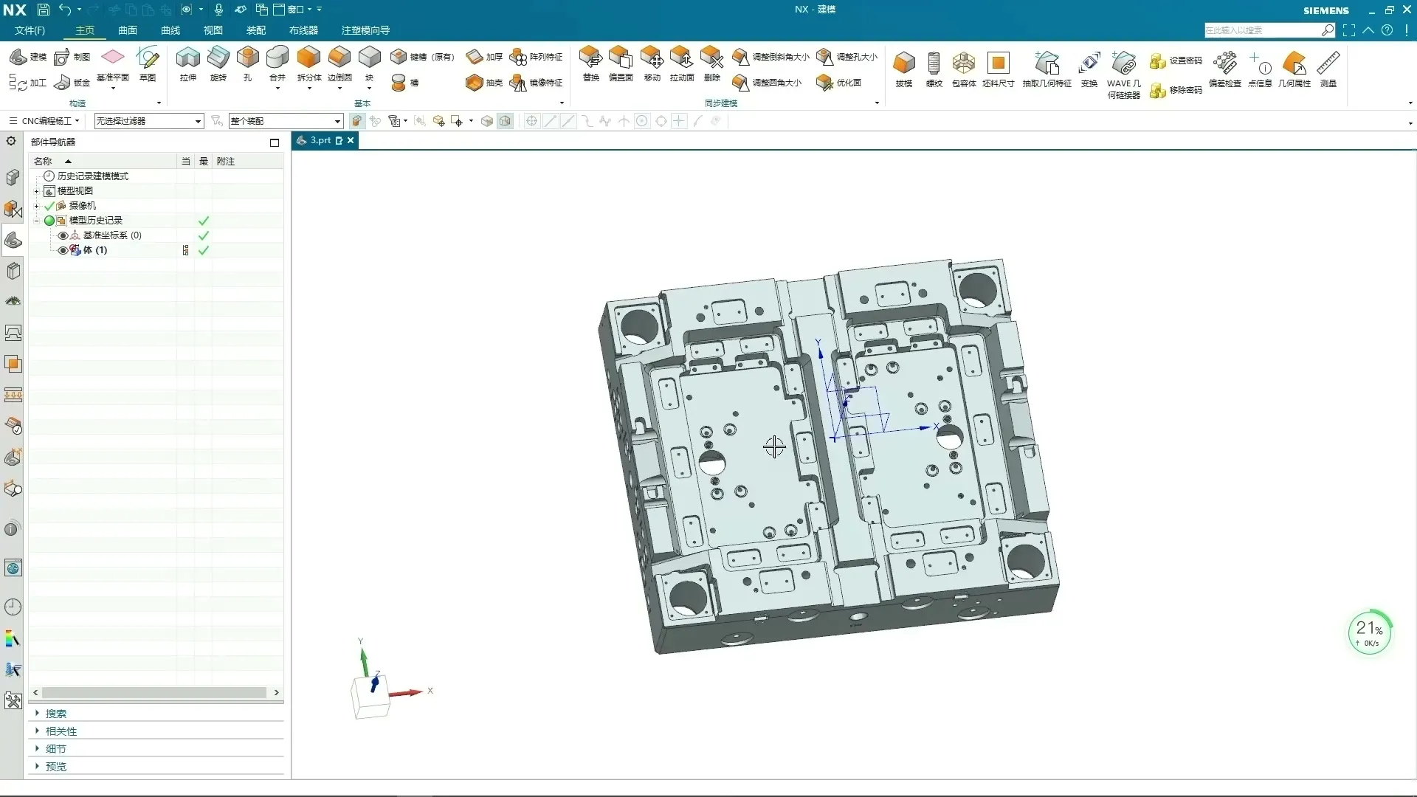Activate the 移动 synchronous modeling tool

pyautogui.click(x=651, y=64)
